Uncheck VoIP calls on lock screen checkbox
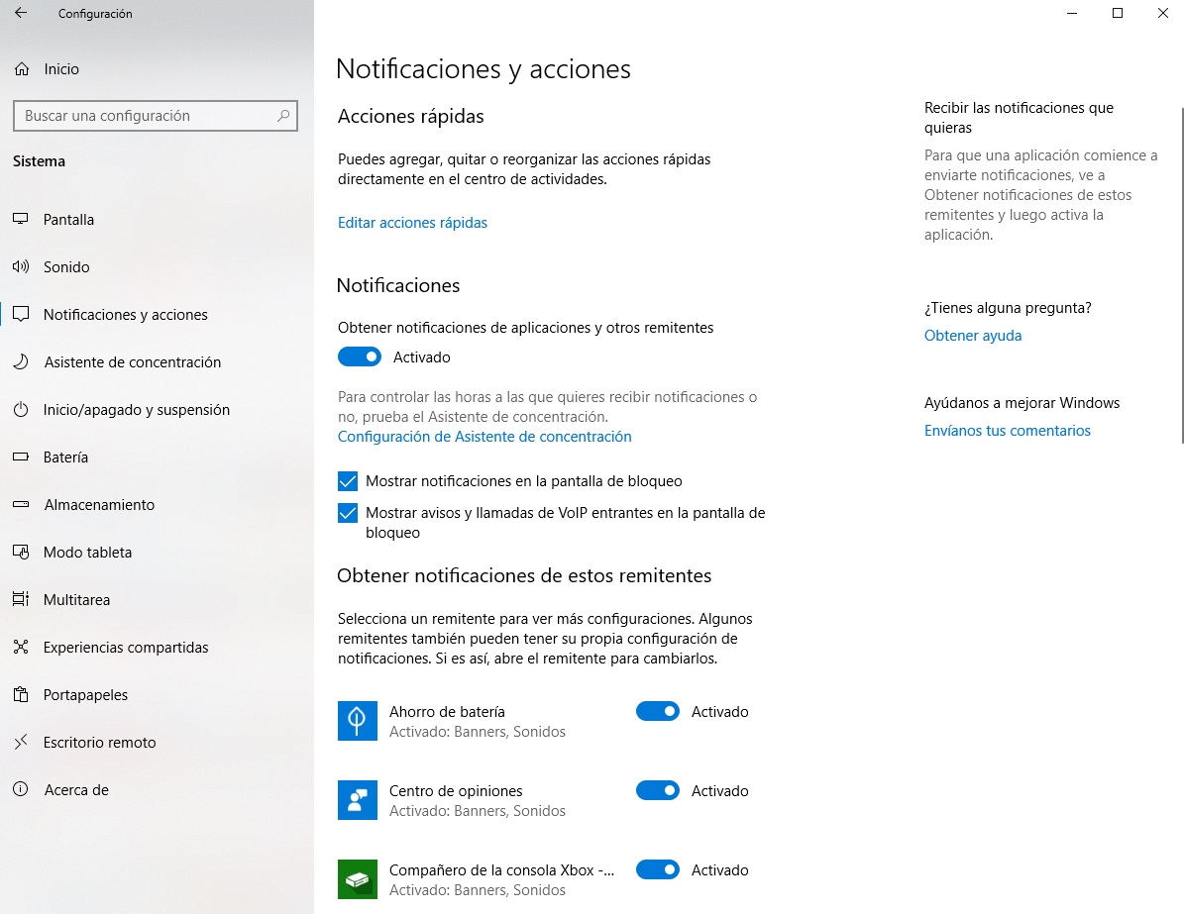The width and height of the screenshot is (1184, 914). [x=348, y=513]
